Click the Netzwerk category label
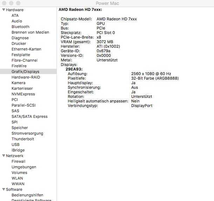The width and height of the screenshot is (214, 201). click(x=15, y=156)
